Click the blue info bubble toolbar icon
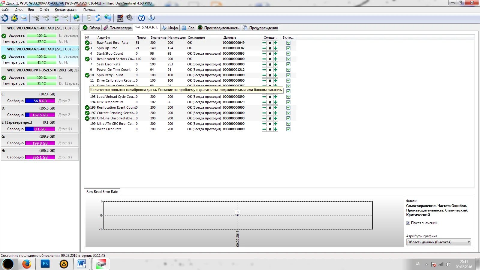 [x=151, y=18]
